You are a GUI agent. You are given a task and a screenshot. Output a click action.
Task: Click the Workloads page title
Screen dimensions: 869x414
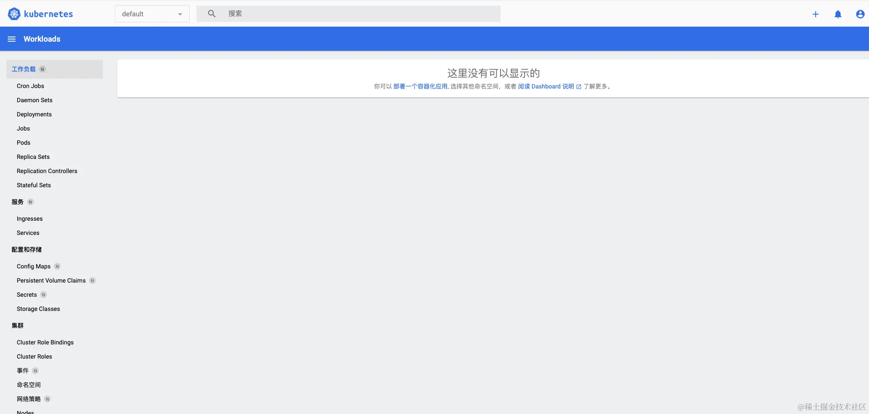[x=42, y=39]
